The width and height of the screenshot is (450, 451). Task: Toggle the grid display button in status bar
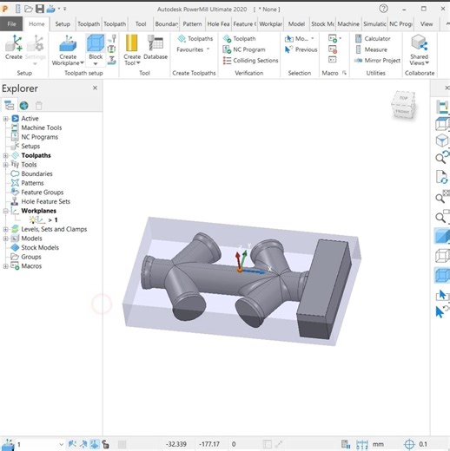coord(122,444)
